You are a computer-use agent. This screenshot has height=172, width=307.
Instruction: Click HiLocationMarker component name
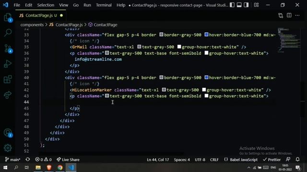pos(92,90)
